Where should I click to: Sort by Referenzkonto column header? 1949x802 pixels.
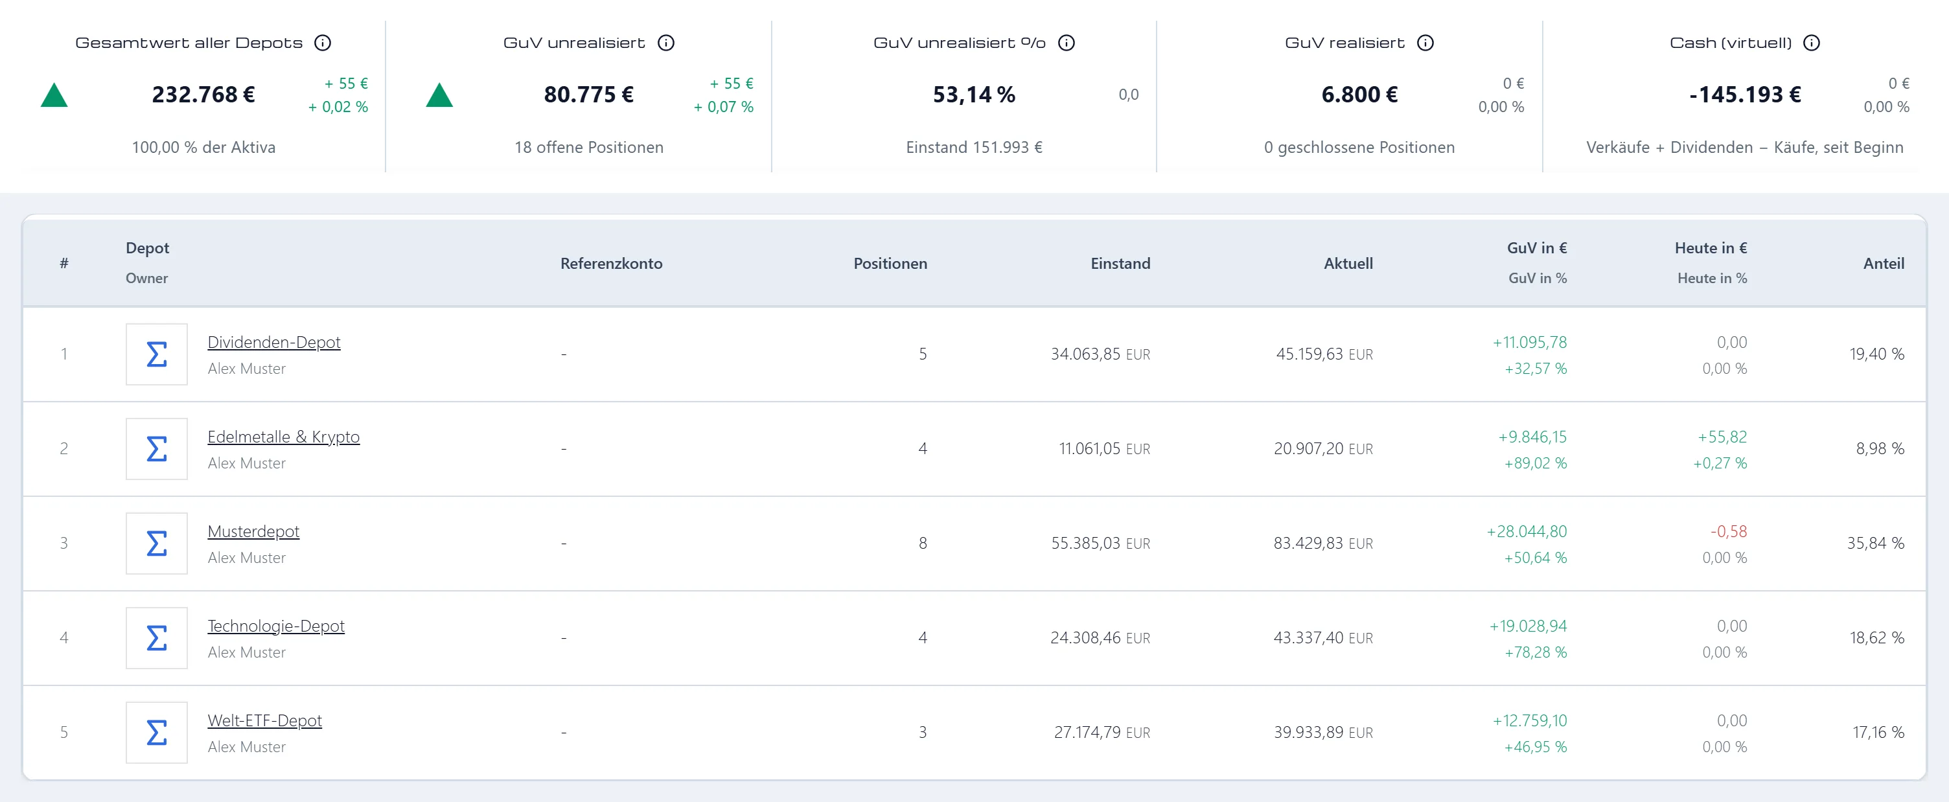tap(612, 263)
